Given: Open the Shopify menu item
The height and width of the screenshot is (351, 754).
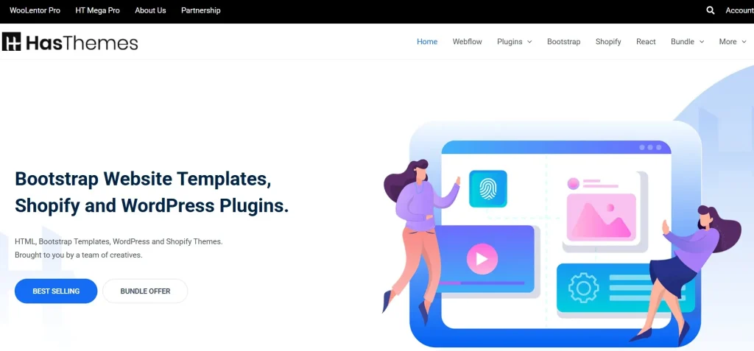Looking at the screenshot, I should [608, 42].
